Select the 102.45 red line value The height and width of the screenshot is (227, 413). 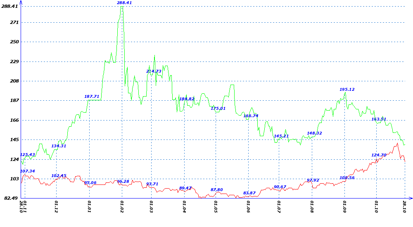(x=59, y=176)
